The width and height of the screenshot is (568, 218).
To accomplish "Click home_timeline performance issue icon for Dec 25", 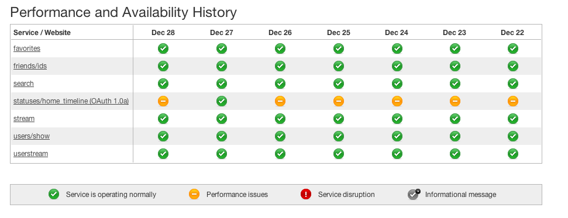I will coord(339,101).
